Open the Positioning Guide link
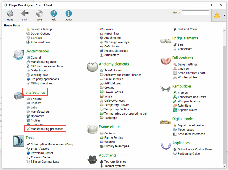The height and width of the screenshot is (170, 228). 189,154
